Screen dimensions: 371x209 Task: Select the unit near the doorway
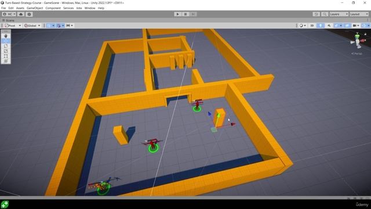tap(197, 106)
